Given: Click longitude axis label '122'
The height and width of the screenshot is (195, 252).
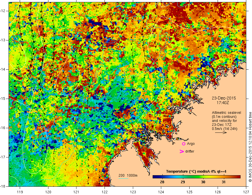Looking at the screenshot, I should 105,192.
